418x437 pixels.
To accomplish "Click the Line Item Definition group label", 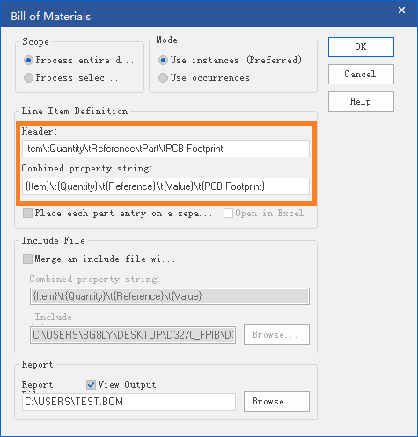I will click(75, 112).
